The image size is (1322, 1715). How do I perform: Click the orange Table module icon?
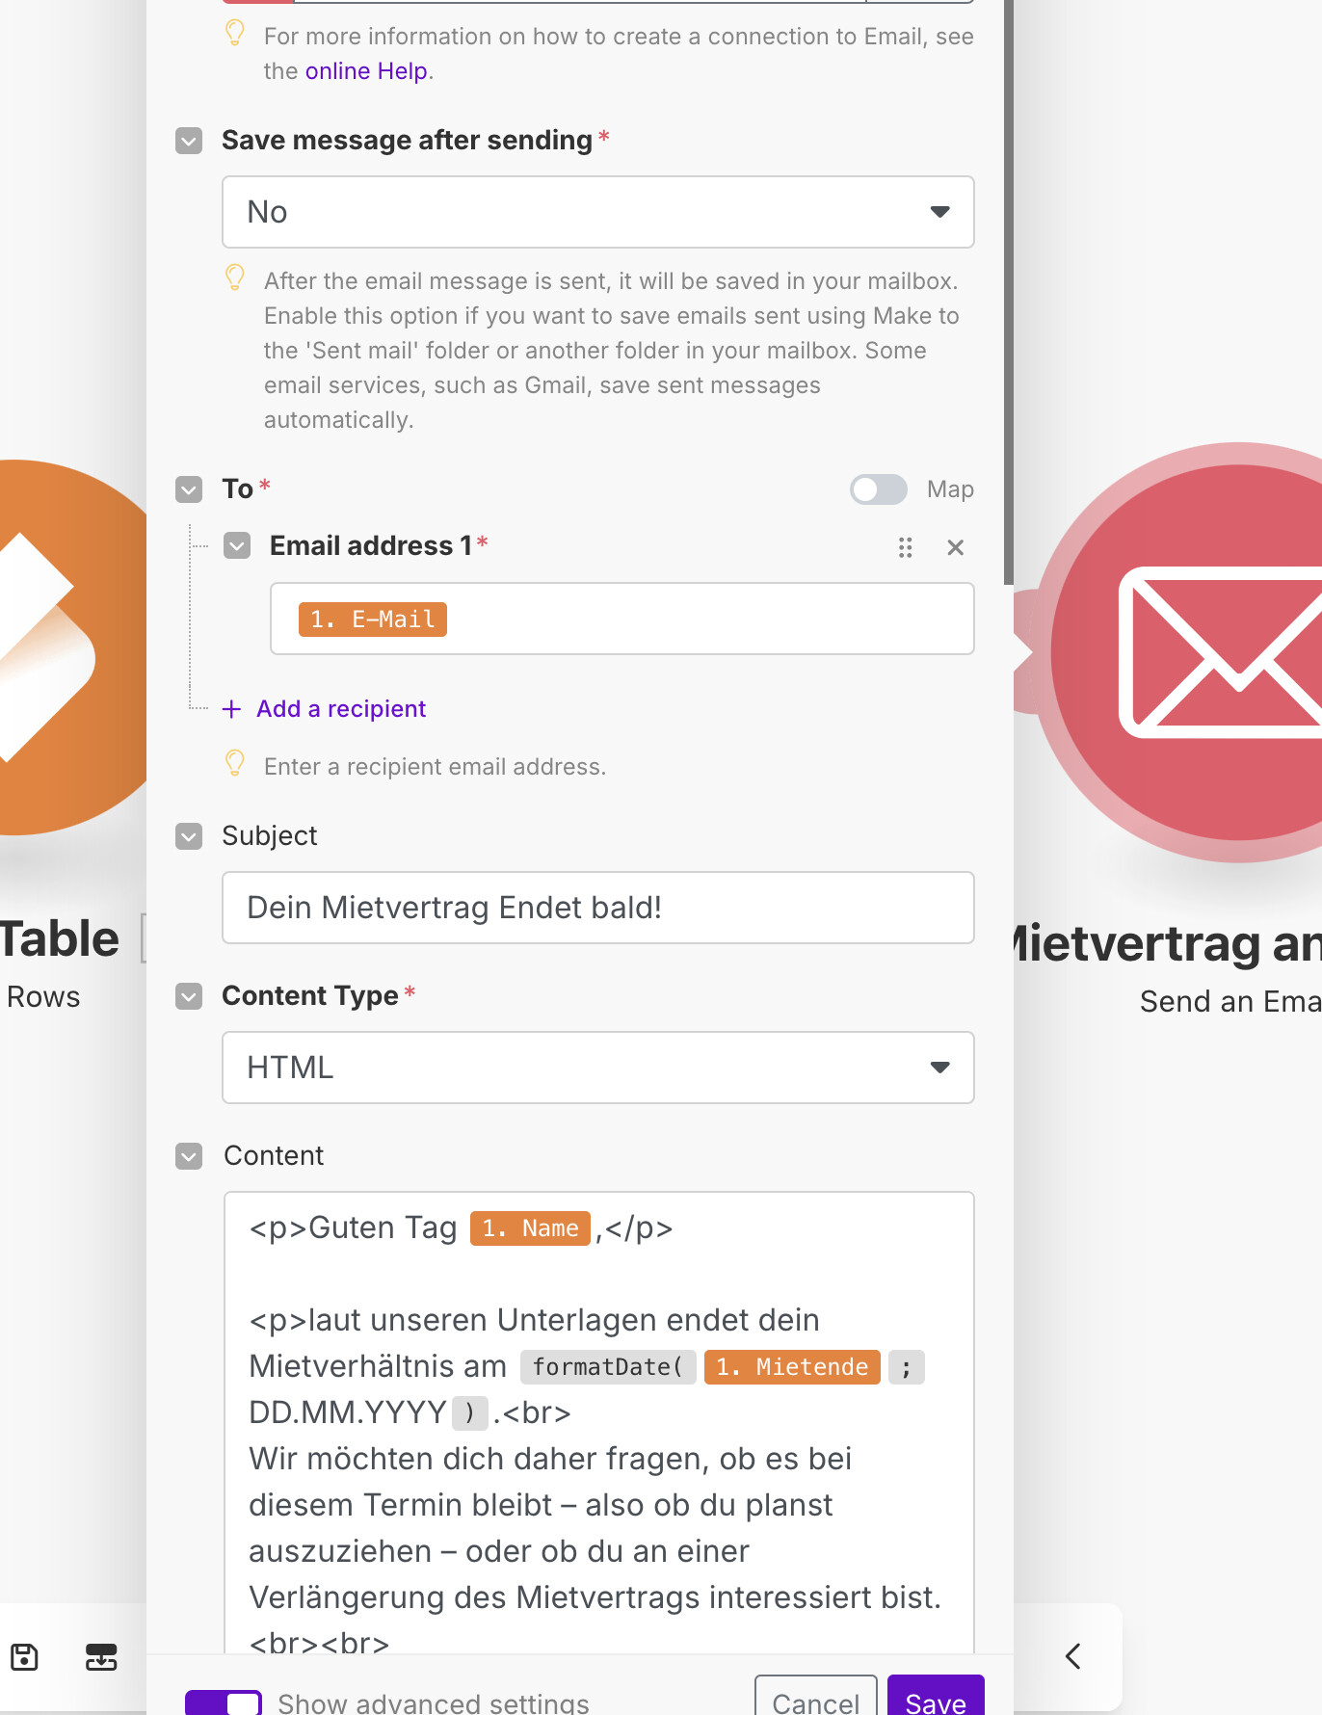[x=58, y=647]
